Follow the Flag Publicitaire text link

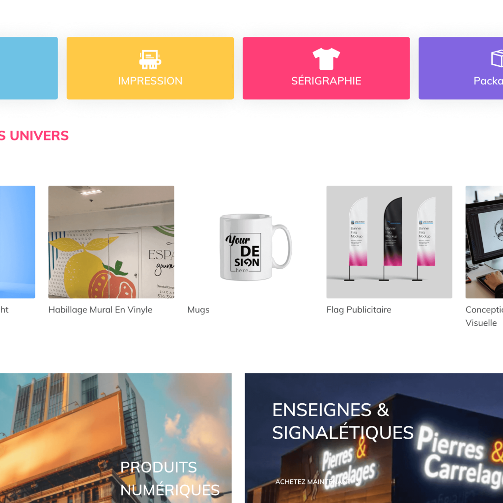(359, 309)
